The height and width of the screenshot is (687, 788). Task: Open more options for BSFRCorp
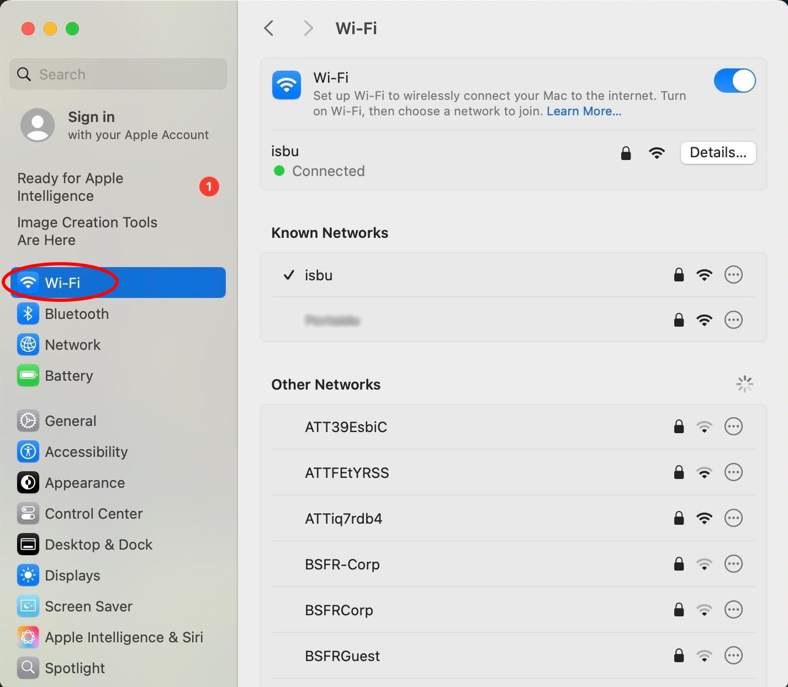(x=733, y=610)
